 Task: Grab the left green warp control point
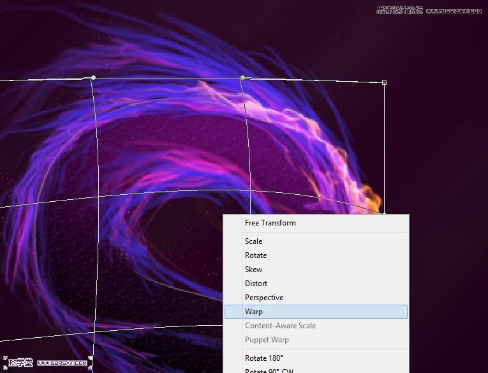93,77
